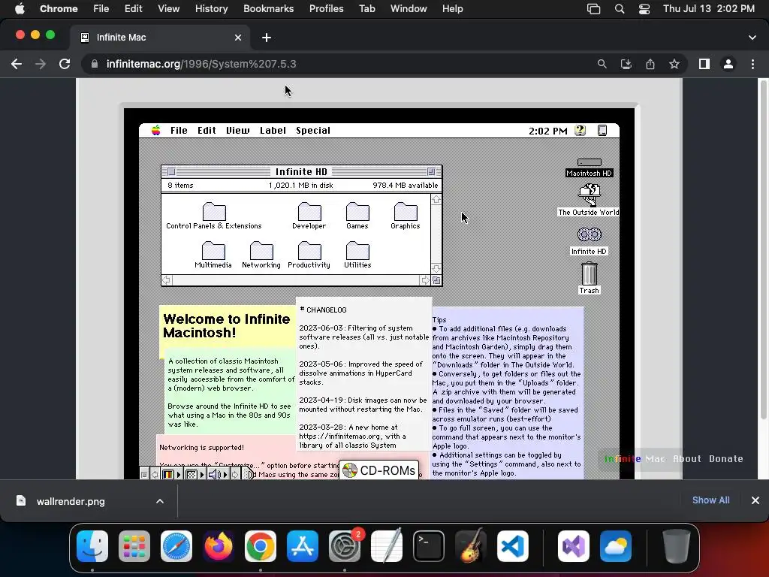This screenshot has width=769, height=577.
Task: Click the Chrome address bar
Action: point(339,64)
